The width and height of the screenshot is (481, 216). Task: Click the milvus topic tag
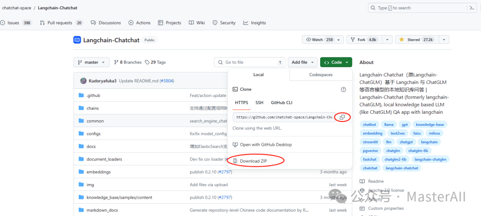(x=434, y=133)
